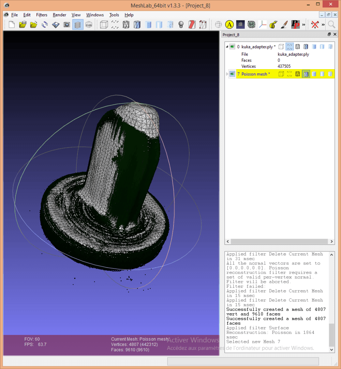Expand the Poisson mesh layer details
This screenshot has height=369, width=341.
pos(227,74)
